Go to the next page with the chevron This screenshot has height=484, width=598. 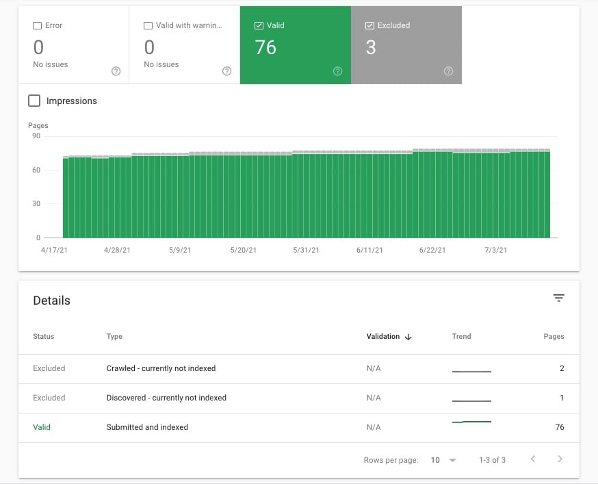[560, 459]
